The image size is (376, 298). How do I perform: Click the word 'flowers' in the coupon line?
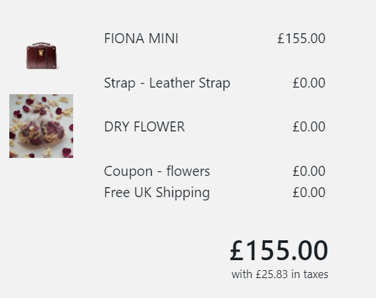tap(188, 171)
